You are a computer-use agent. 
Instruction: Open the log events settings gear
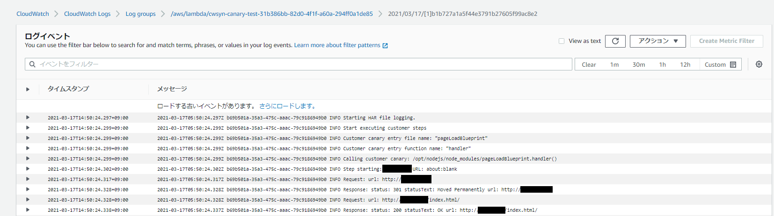click(x=759, y=64)
